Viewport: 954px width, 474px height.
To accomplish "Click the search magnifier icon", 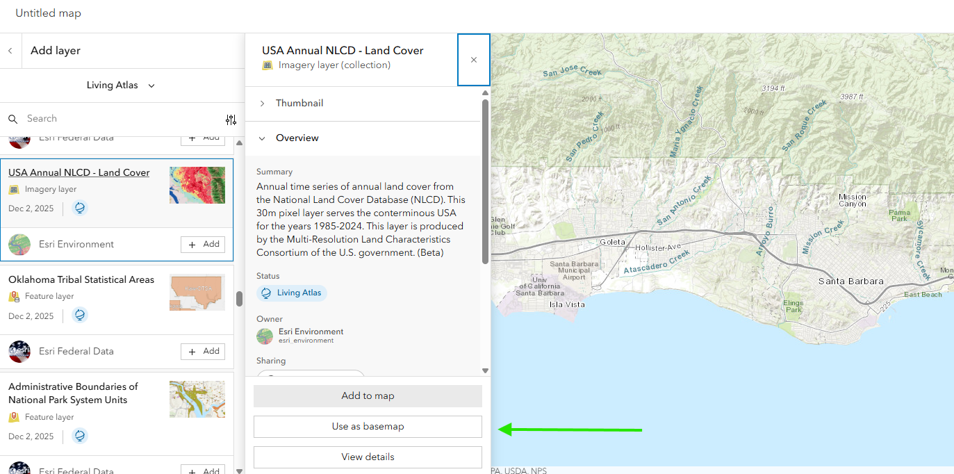I will pos(13,119).
